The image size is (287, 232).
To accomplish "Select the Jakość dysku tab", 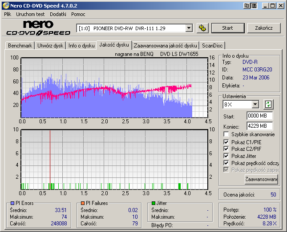I will click(114, 45).
